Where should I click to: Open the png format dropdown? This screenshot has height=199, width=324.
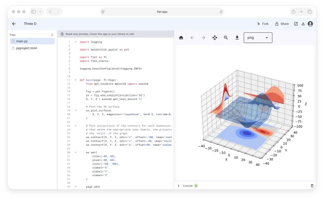click(258, 38)
